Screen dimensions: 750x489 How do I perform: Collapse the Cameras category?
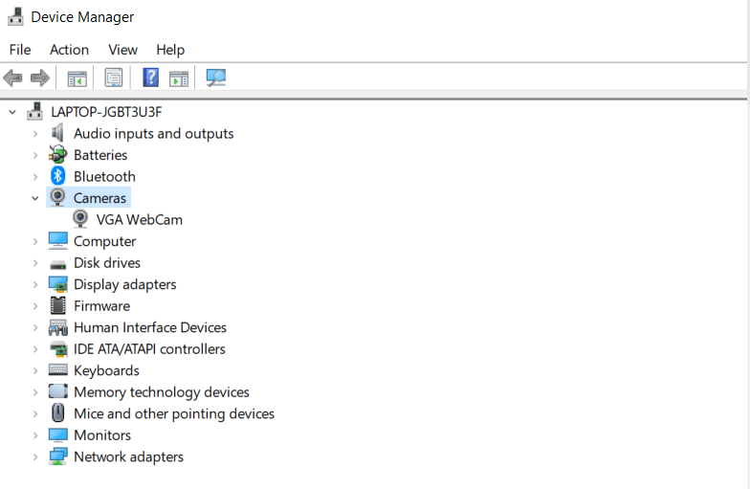pos(34,198)
